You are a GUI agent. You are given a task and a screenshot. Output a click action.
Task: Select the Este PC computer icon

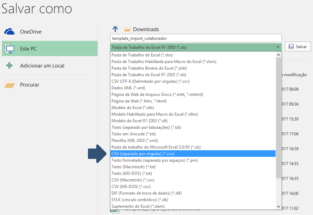click(9, 49)
